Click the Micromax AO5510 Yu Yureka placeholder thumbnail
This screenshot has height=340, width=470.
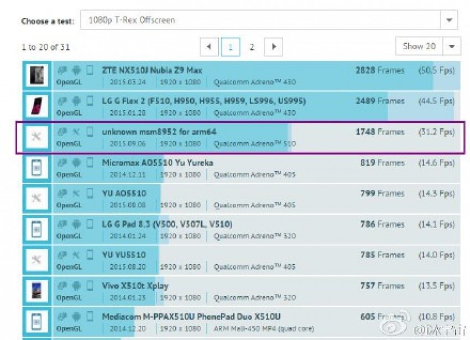coord(36,168)
